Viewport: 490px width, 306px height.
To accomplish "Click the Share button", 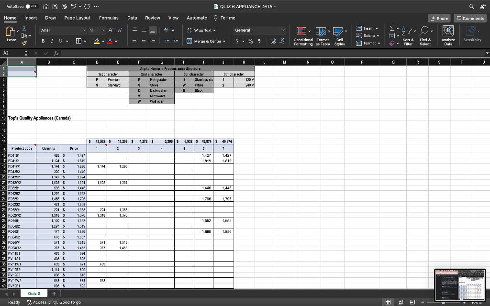I will click(439, 18).
